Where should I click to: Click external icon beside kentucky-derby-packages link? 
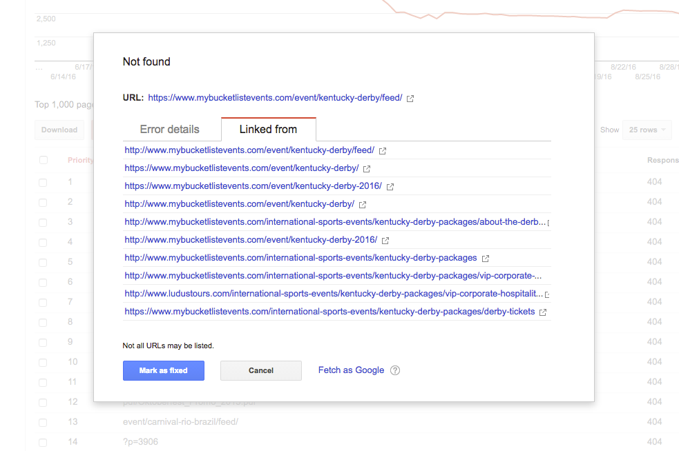[486, 258]
